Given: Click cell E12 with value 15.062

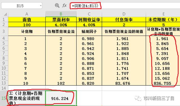Looking at the screenshot, I should coord(163,78).
